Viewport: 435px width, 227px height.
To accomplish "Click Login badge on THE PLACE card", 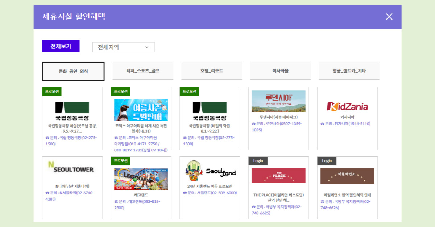I will pos(258,161).
